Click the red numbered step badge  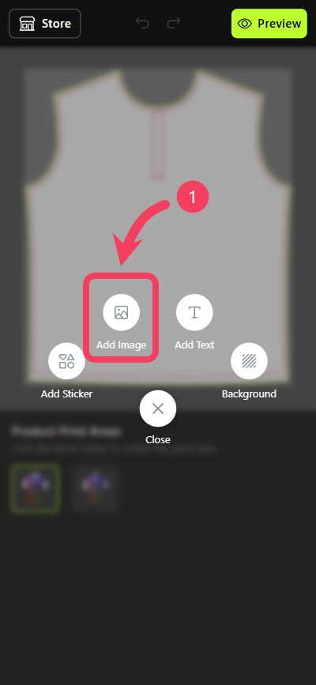click(193, 197)
